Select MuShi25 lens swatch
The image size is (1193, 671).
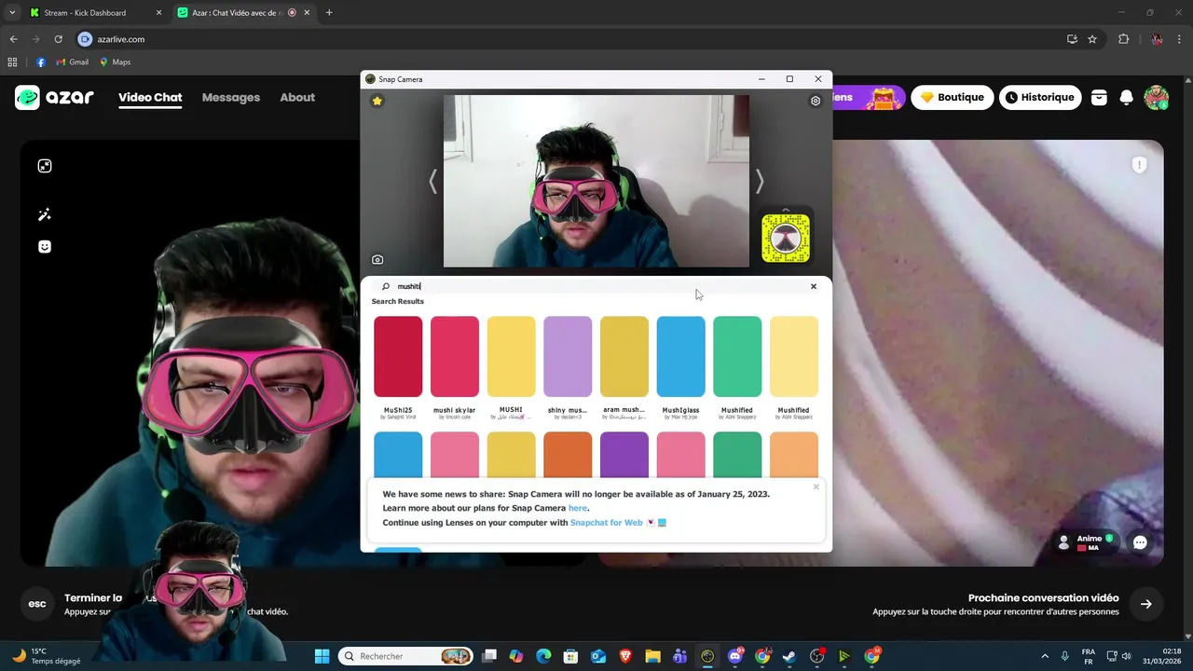(x=398, y=357)
